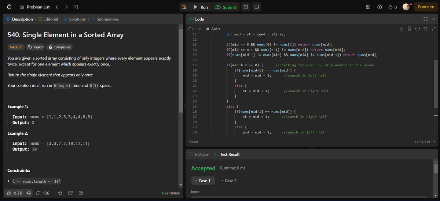
Task: Collapse the Code panel chevron
Action: coord(433,19)
